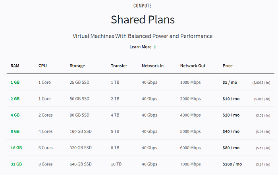The width and height of the screenshot is (278, 175).
Task: Choose the 4 GB RAM plan
Action: [x=15, y=115]
